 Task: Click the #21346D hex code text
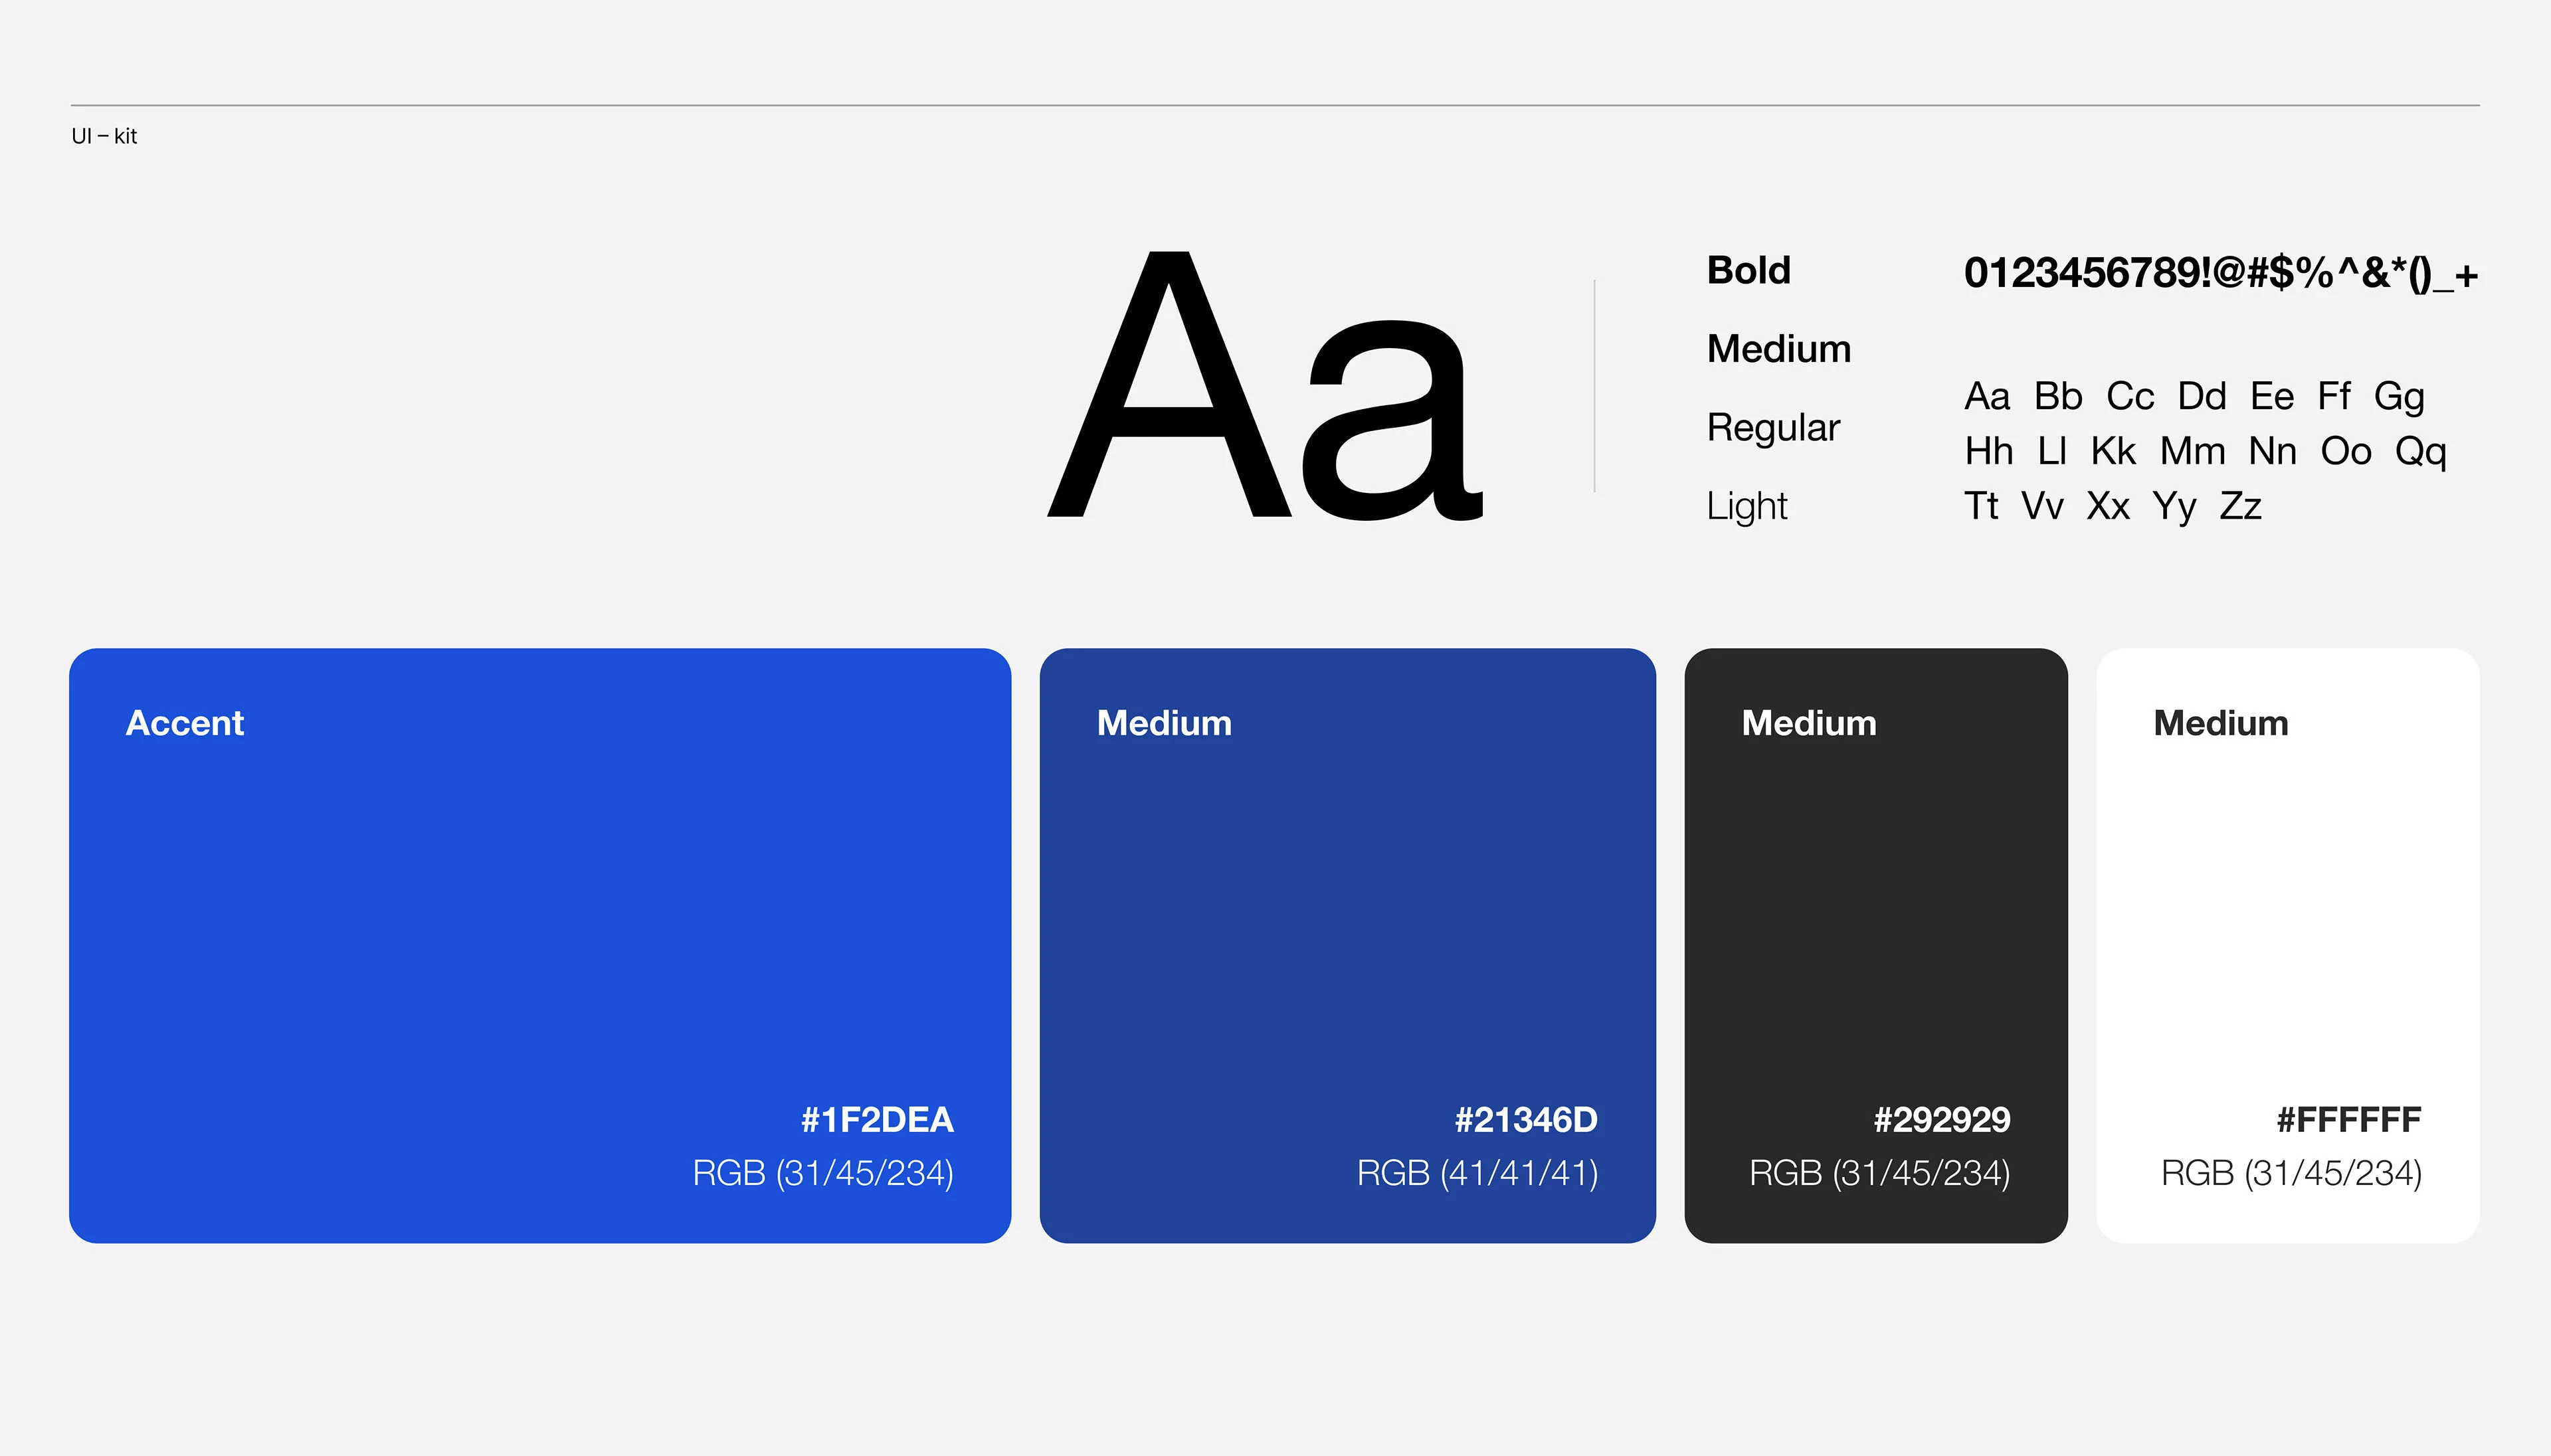[1526, 1119]
